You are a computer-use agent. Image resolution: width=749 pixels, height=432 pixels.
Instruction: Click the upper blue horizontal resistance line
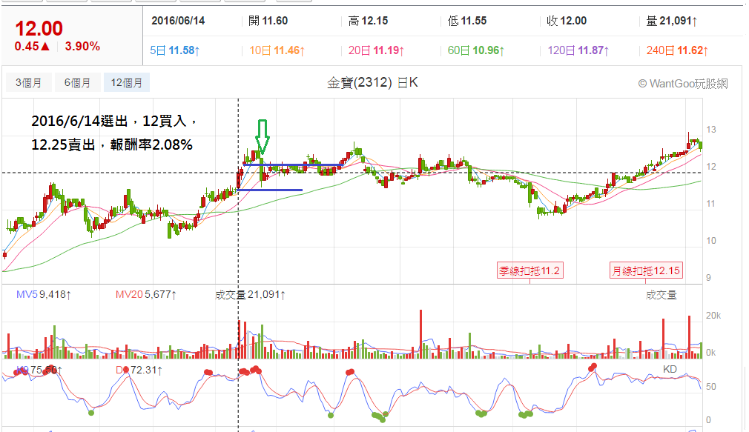[293, 165]
